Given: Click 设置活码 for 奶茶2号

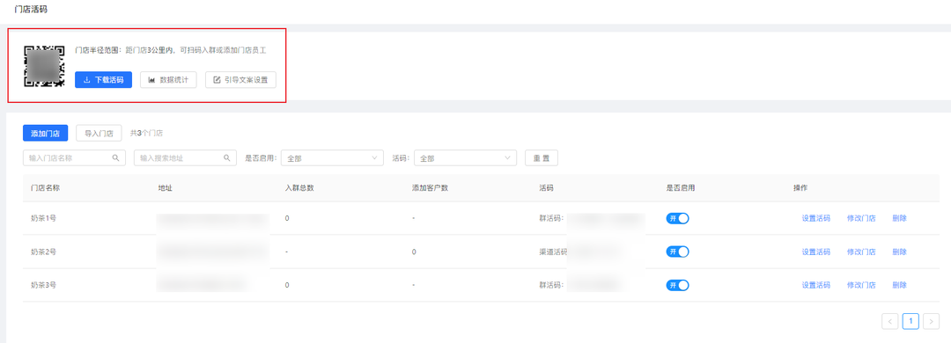Looking at the screenshot, I should [815, 252].
